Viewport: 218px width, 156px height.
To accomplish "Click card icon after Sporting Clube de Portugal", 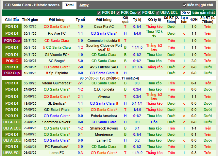I will coord(108,49).
